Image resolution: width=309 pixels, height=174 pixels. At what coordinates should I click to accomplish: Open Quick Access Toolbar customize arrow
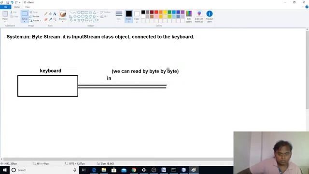point(20,2)
